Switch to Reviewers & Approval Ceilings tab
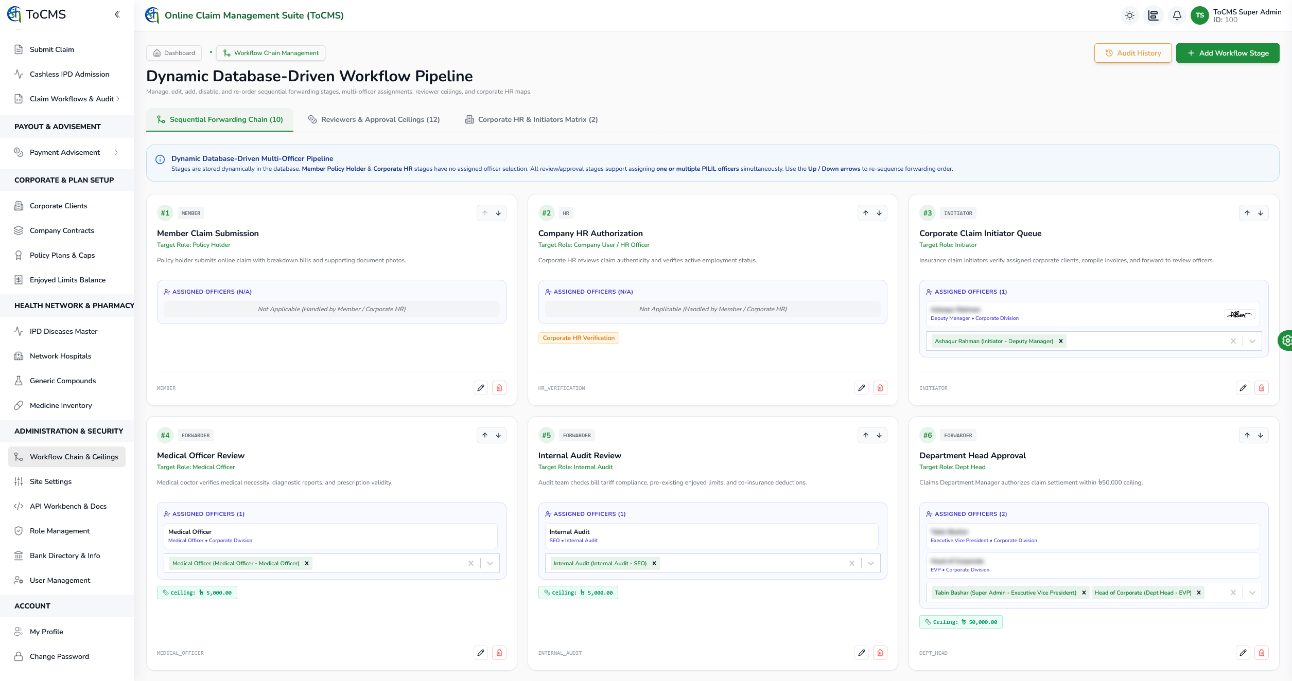The width and height of the screenshot is (1292, 681). [374, 119]
